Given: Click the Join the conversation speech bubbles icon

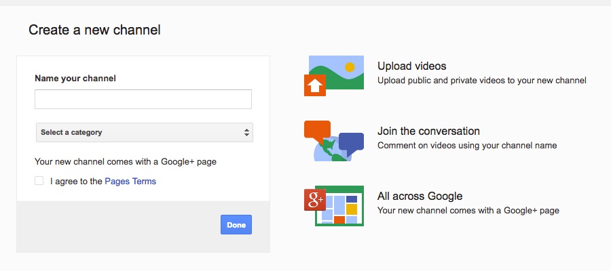Looking at the screenshot, I should (x=334, y=141).
